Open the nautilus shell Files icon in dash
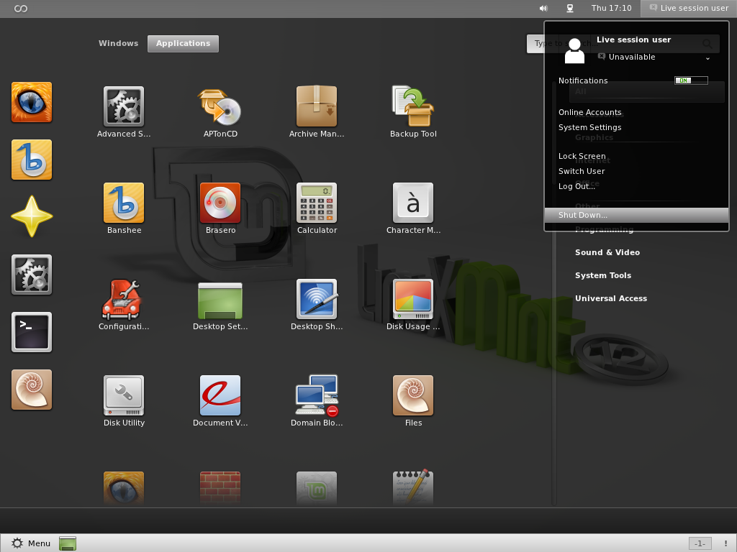Image resolution: width=737 pixels, height=552 pixels. click(x=32, y=390)
